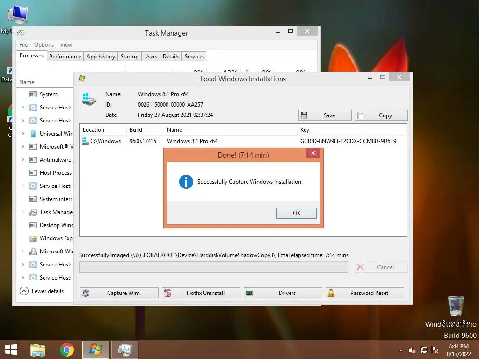Open the Windows Start button
This screenshot has width=479, height=359.
11,350
